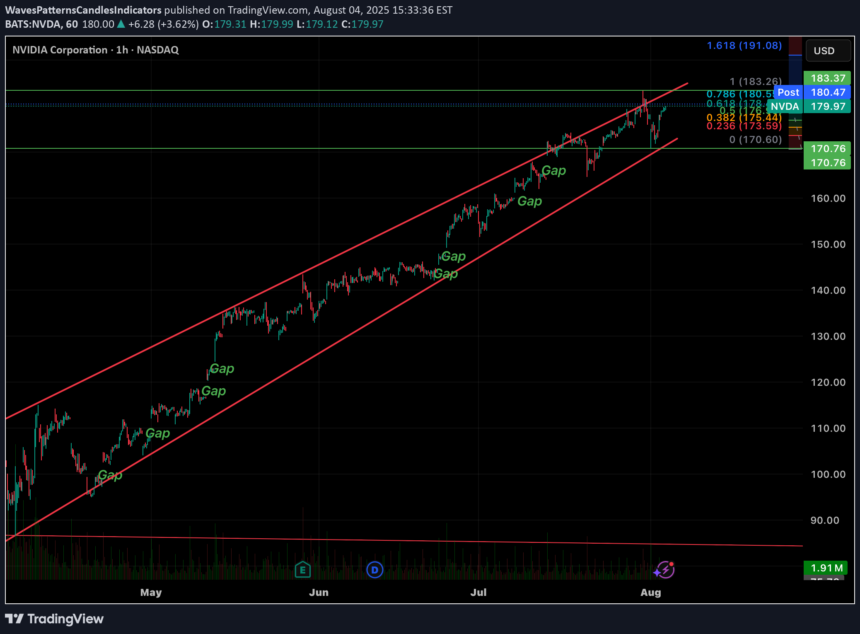Click the 110.00 price axis label
The width and height of the screenshot is (860, 634).
(x=828, y=428)
